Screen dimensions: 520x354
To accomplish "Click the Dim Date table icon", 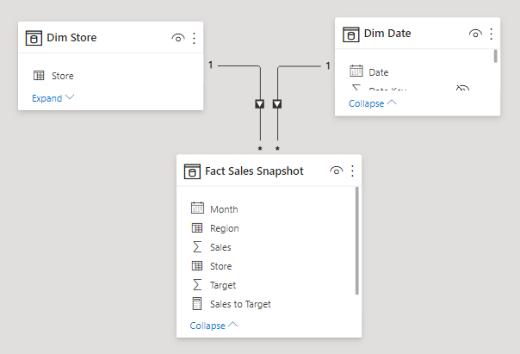I will pyautogui.click(x=351, y=34).
